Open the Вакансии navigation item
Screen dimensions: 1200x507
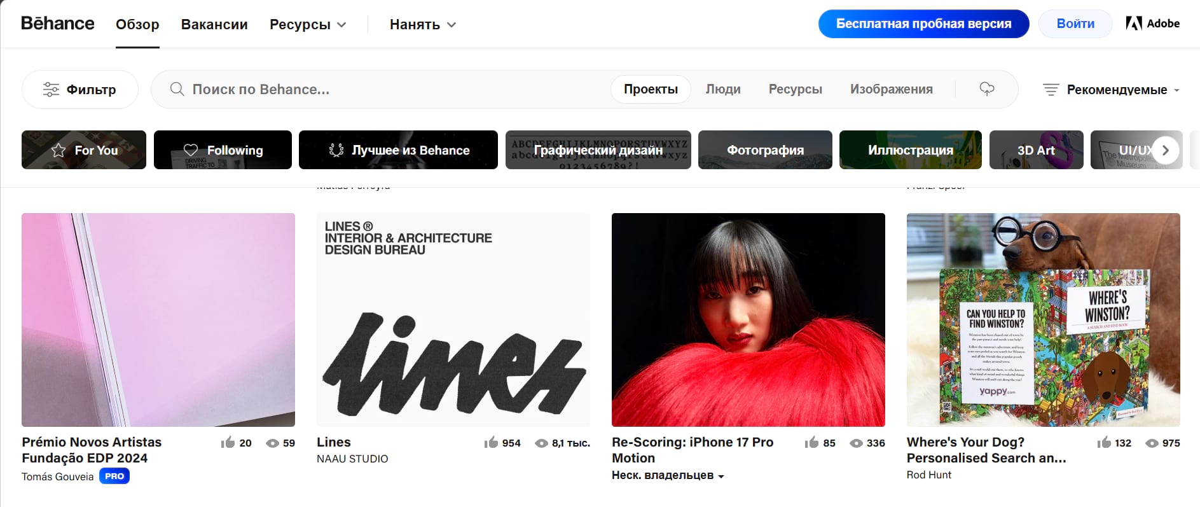coord(214,25)
